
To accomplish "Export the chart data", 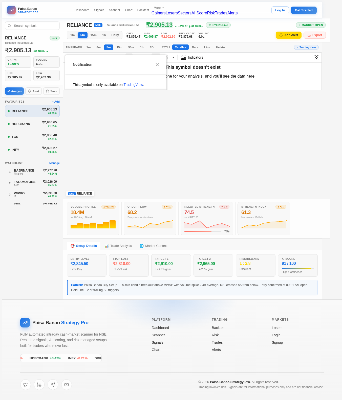I will [x=315, y=35].
